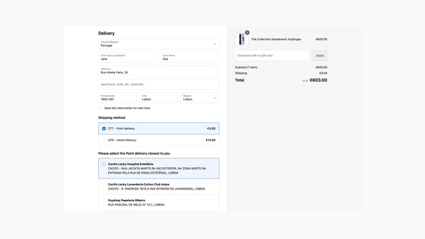Image resolution: width=425 pixels, height=239 pixels.
Task: Click the €3.00 CTT shipping price
Action: pos(211,129)
